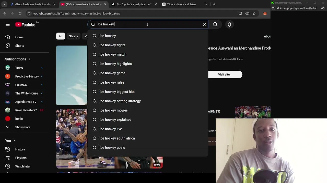Select the All filter chip
The height and width of the screenshot is (183, 327).
(x=60, y=36)
